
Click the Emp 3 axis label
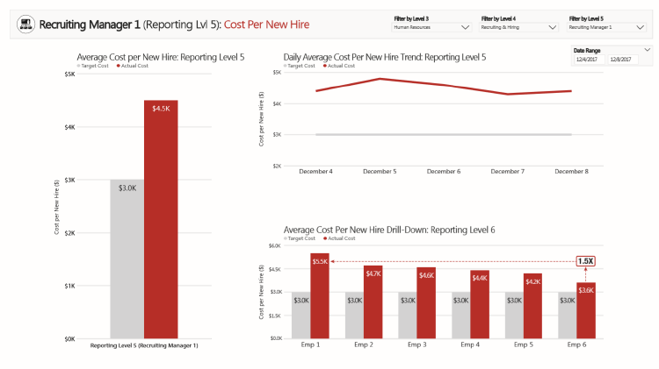(416, 344)
